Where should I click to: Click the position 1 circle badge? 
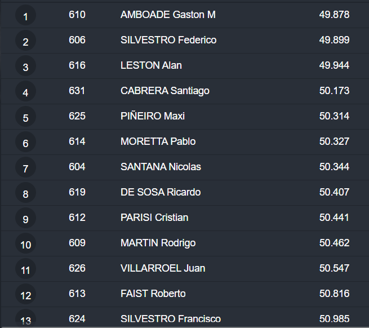point(25,16)
